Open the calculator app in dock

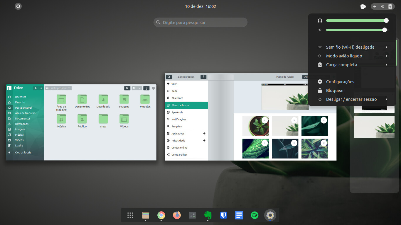192,215
